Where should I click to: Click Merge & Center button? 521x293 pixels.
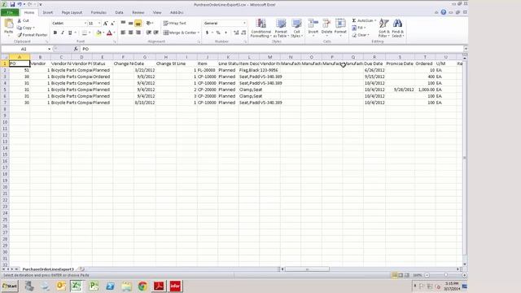coord(182,33)
